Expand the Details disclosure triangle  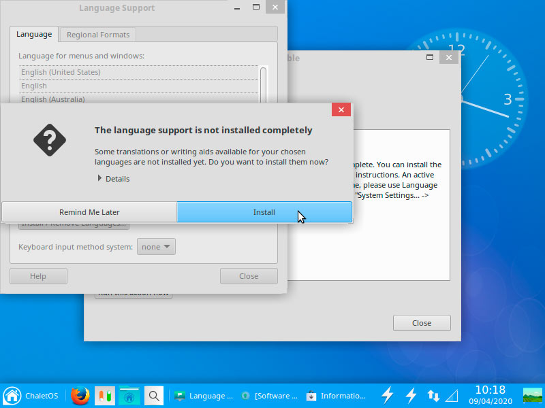point(99,178)
